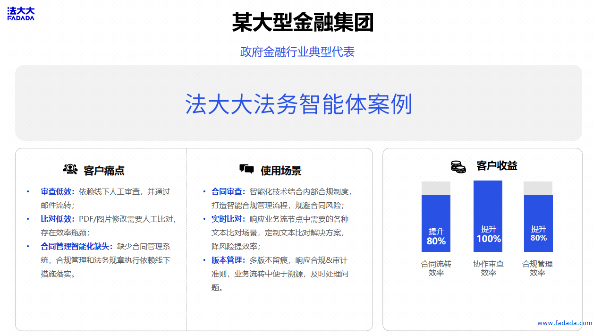Viewport: 593px width, 336px height.
Task: Click the chart label 合规管理效率
Action: (538, 268)
